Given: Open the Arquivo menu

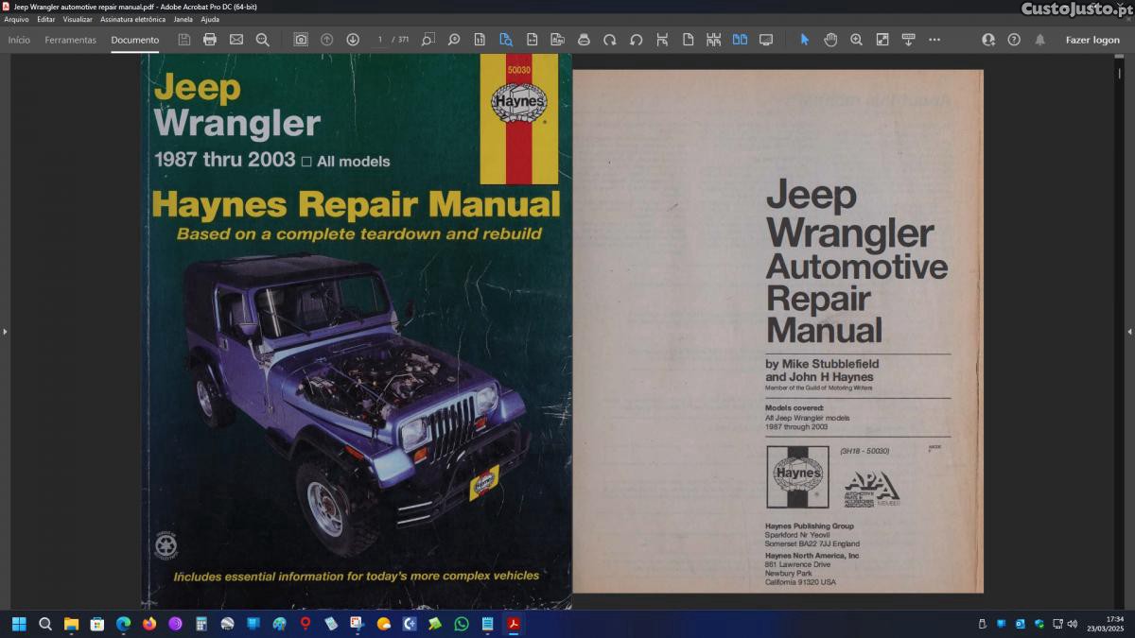Looking at the screenshot, I should tap(16, 19).
